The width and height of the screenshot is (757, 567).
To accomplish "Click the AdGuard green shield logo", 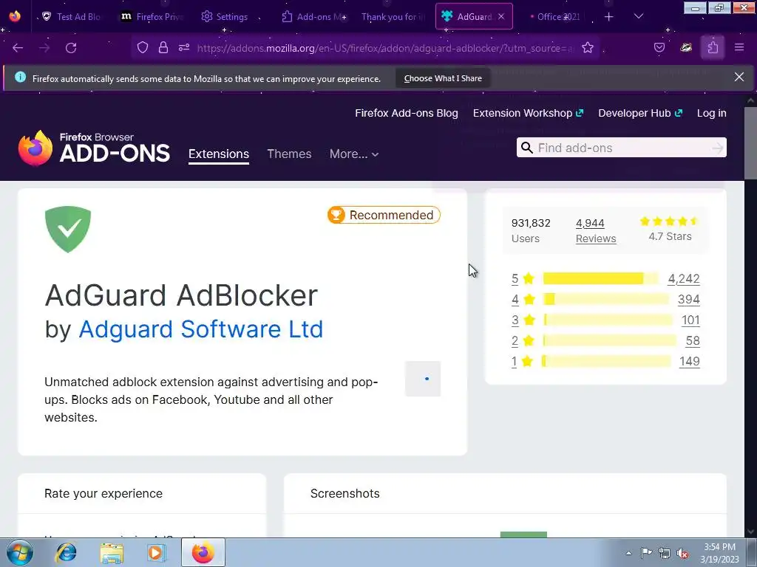I will pos(68,229).
